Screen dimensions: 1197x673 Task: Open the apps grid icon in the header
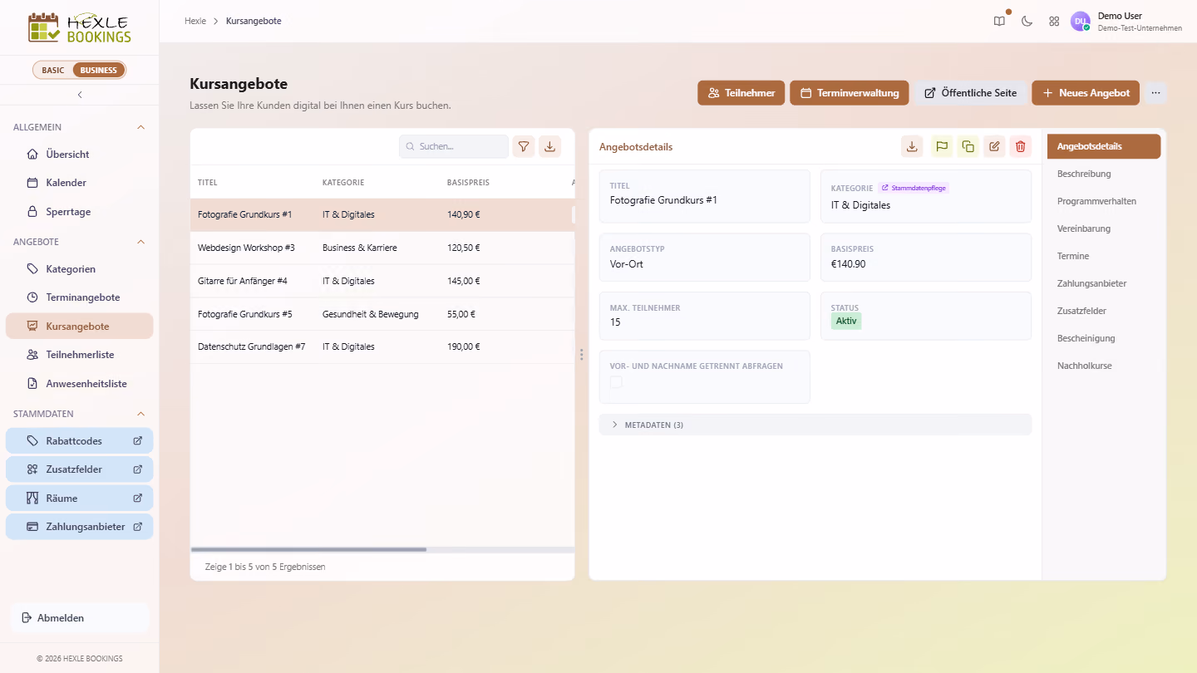[x=1054, y=22]
